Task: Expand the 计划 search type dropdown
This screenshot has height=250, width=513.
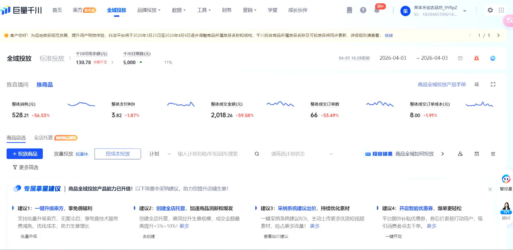Action: [160, 154]
